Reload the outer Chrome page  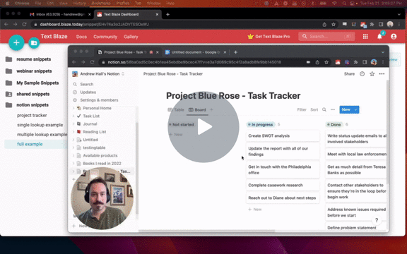pyautogui.click(x=24, y=25)
